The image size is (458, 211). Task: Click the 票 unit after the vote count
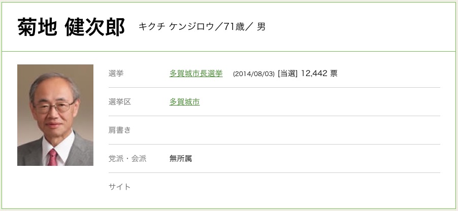[x=334, y=74]
